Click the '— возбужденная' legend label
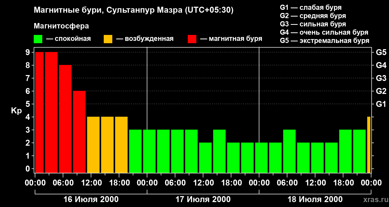Image resolution: width=389 pixels, height=207 pixels. point(145,39)
